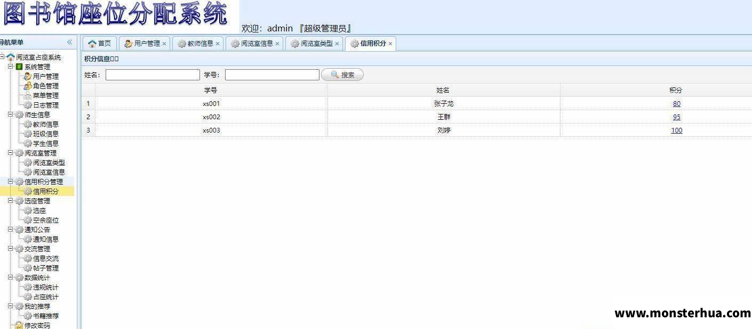Image resolution: width=752 pixels, height=329 pixels.
Task: Open 占座统计 in the navigation tree
Action: 46,297
